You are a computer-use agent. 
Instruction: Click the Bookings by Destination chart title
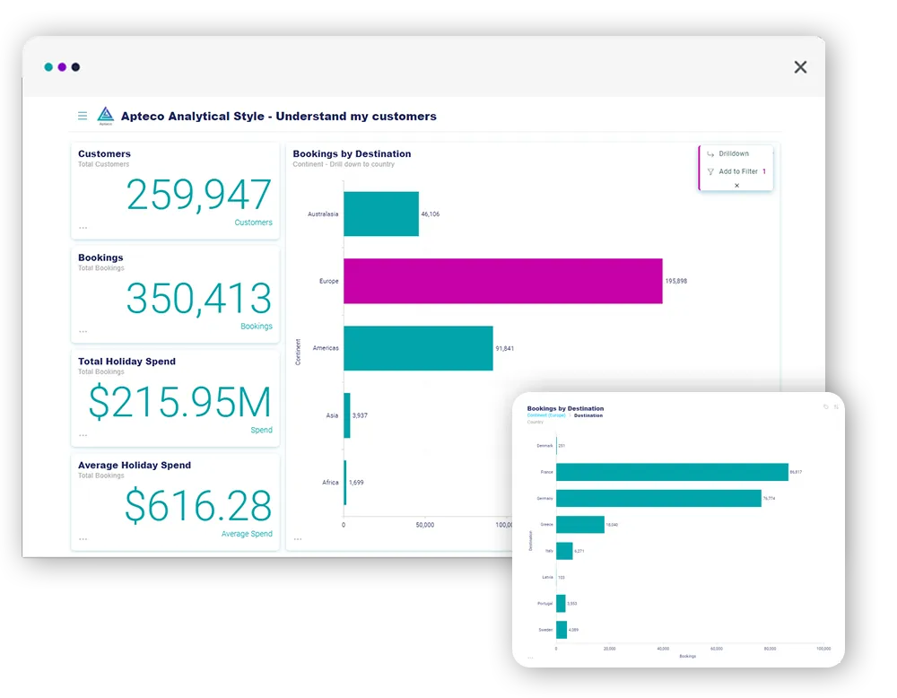pyautogui.click(x=352, y=154)
